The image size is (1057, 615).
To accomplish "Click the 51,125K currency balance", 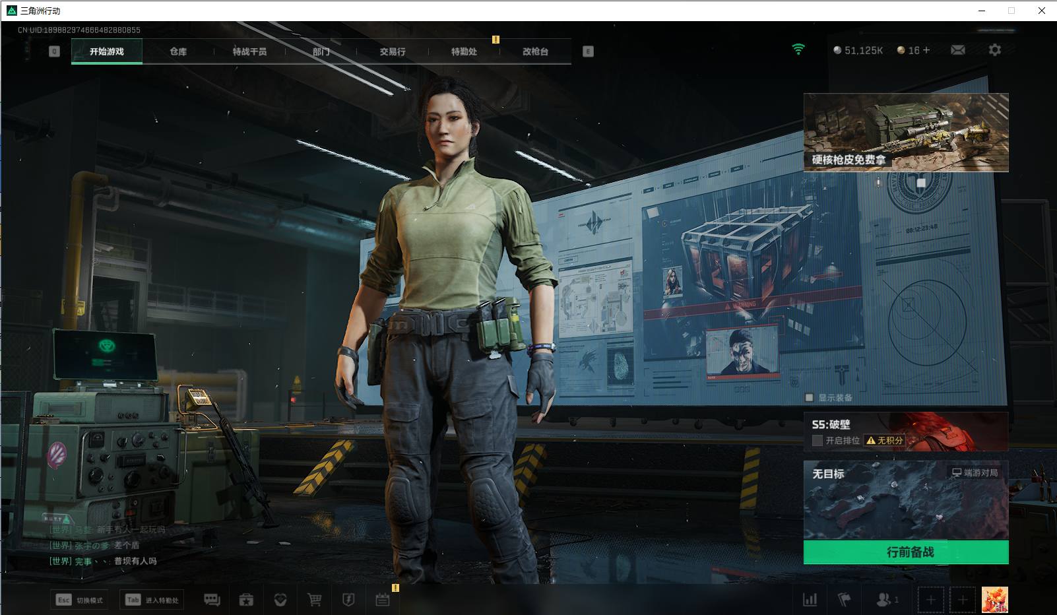I will 858,50.
